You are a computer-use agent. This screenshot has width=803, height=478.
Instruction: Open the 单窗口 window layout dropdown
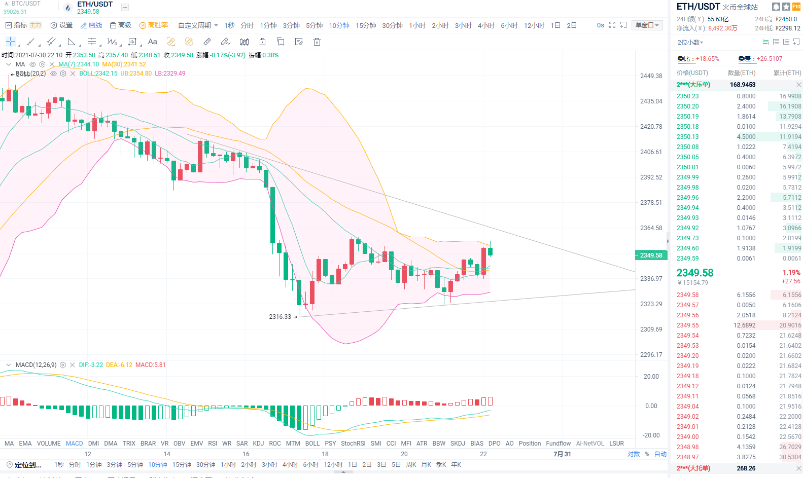coord(647,25)
